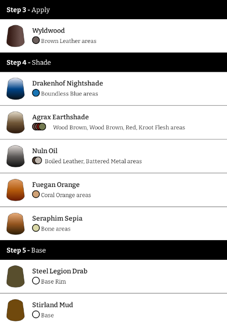The height and width of the screenshot is (326, 227).
Task: Collapse the Step 3 - Apply section
Action: point(113,10)
